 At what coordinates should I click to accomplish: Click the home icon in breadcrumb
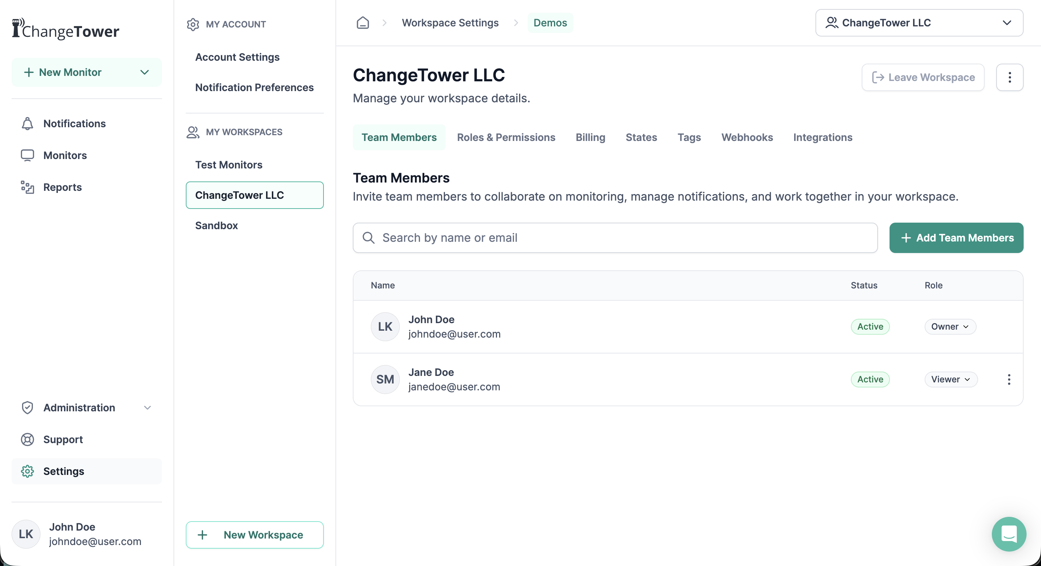click(x=363, y=23)
